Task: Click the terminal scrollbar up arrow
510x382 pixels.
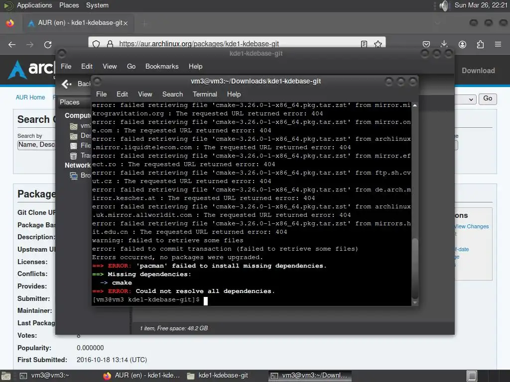Action: click(x=415, y=105)
